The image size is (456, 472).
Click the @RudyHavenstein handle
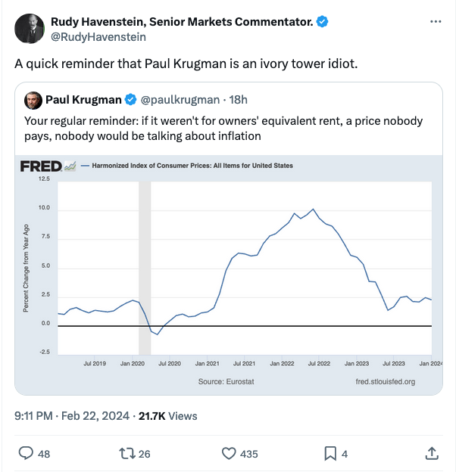pyautogui.click(x=98, y=36)
